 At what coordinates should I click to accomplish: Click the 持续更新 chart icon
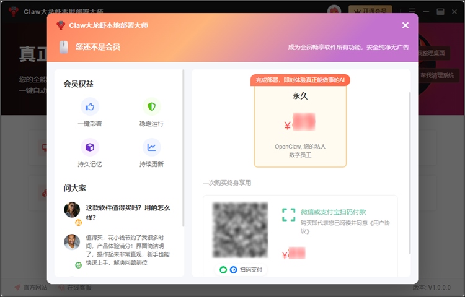click(x=151, y=147)
